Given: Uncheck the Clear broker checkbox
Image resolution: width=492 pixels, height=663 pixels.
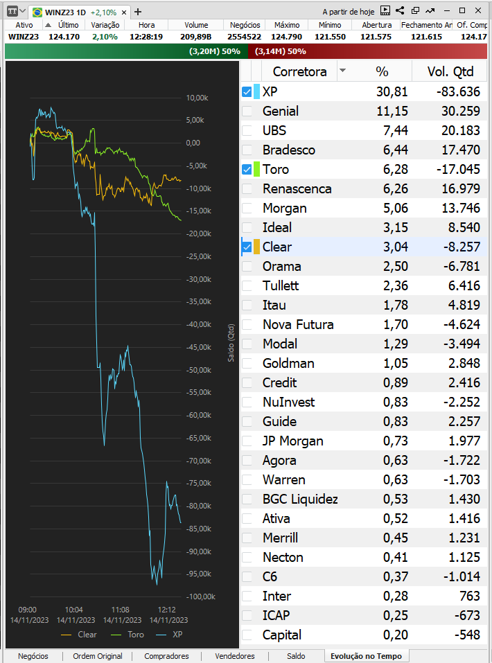Looking at the screenshot, I should click(247, 247).
